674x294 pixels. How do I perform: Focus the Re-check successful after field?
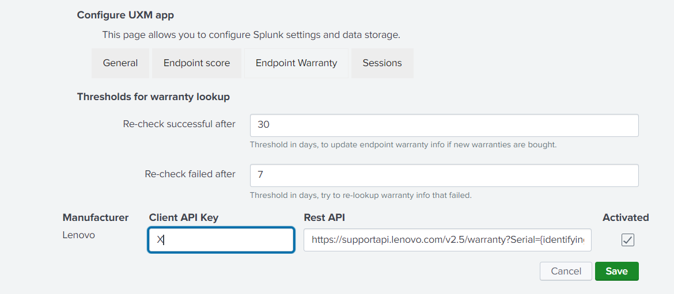[444, 125]
